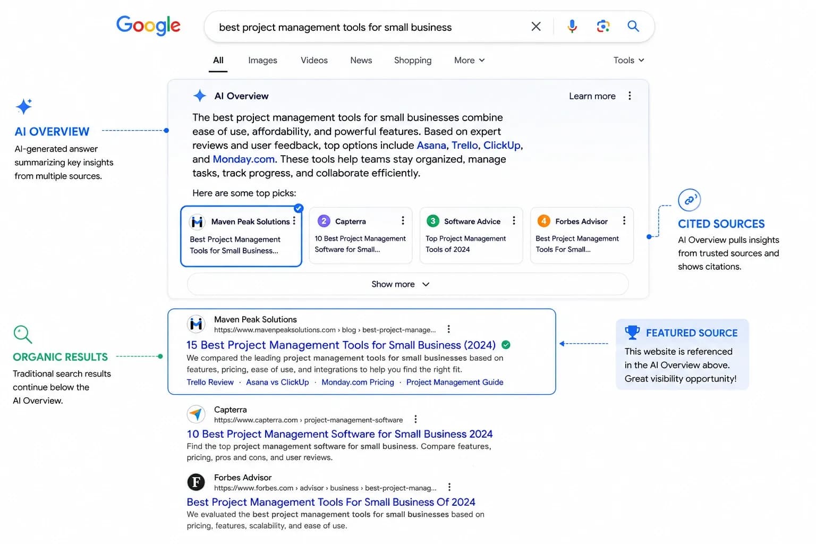Open AI Overview three-dot options menu
This screenshot has width=816, height=544.
tap(630, 96)
